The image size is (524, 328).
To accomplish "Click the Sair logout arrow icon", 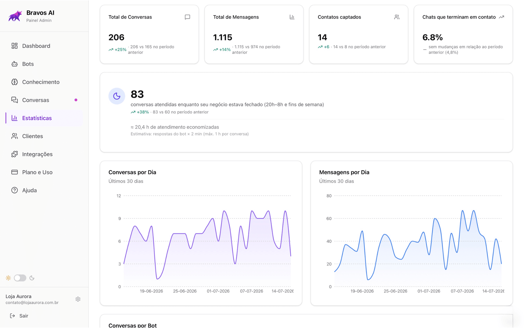I will coord(12,316).
